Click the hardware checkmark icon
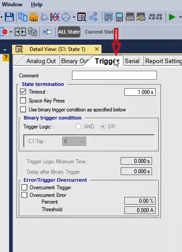 (141, 17)
